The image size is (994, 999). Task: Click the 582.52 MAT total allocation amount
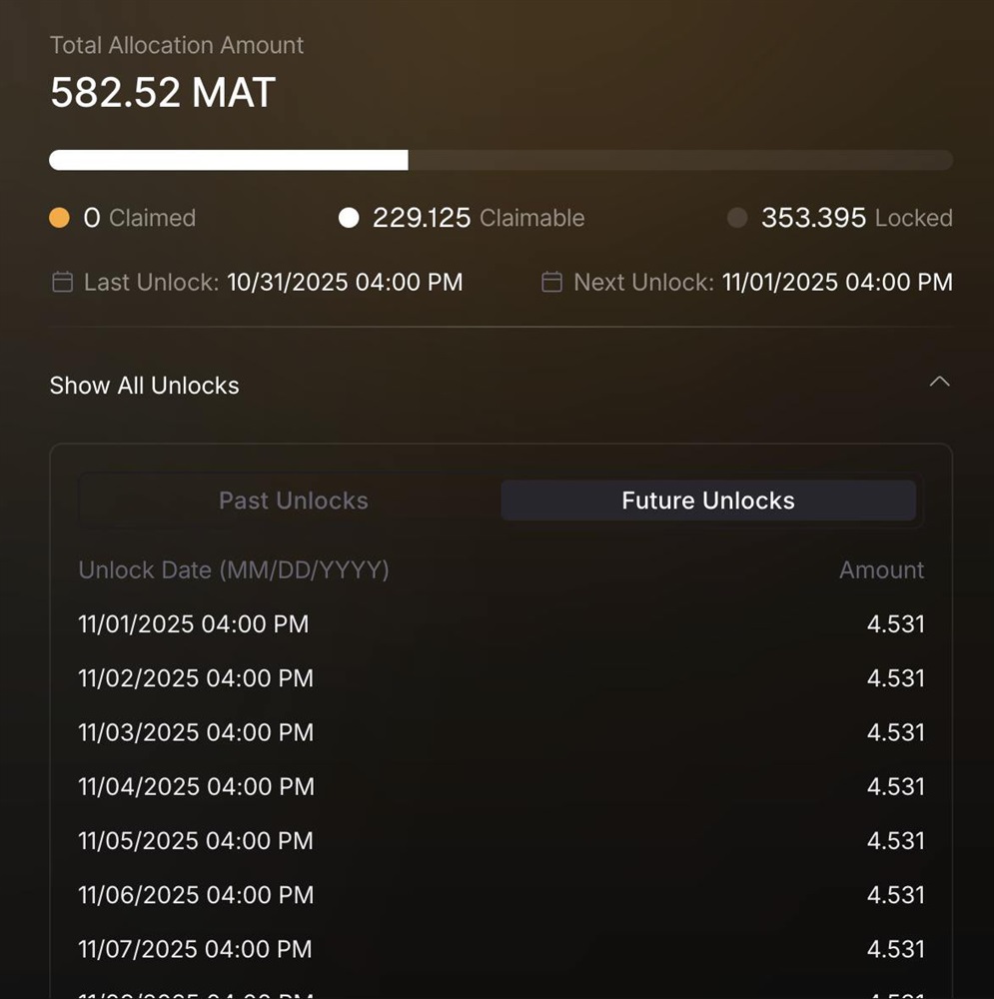tap(163, 93)
